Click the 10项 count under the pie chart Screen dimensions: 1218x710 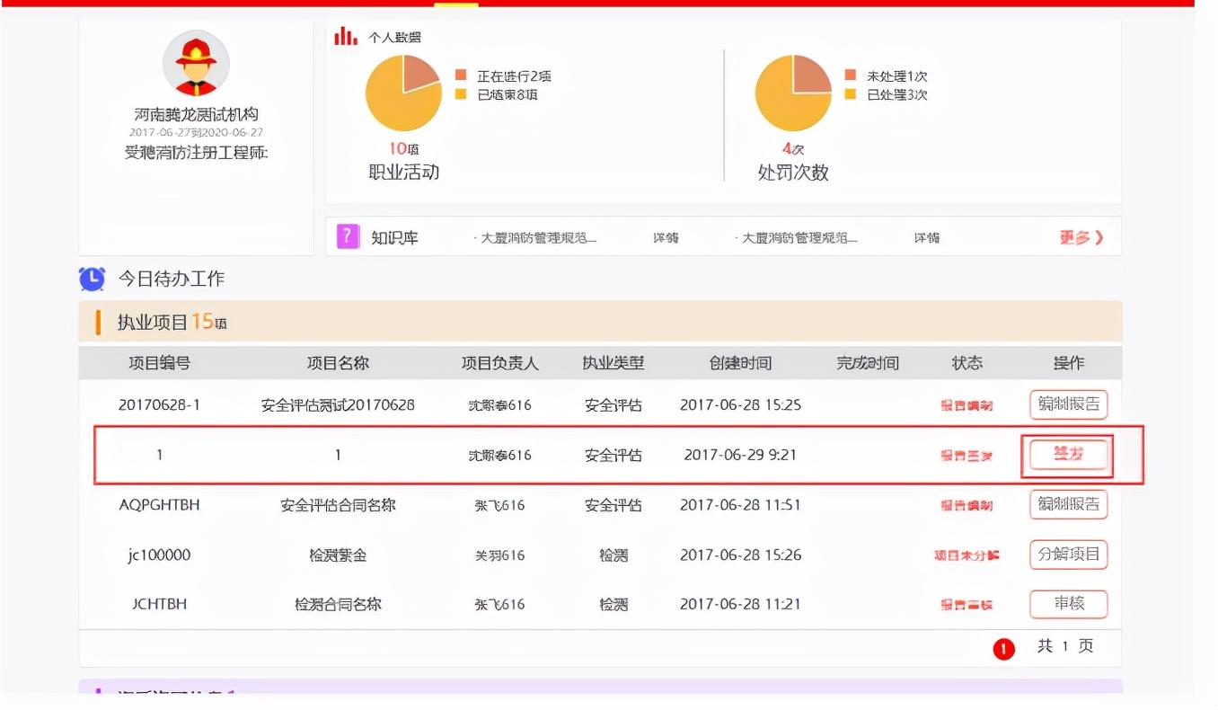(403, 149)
